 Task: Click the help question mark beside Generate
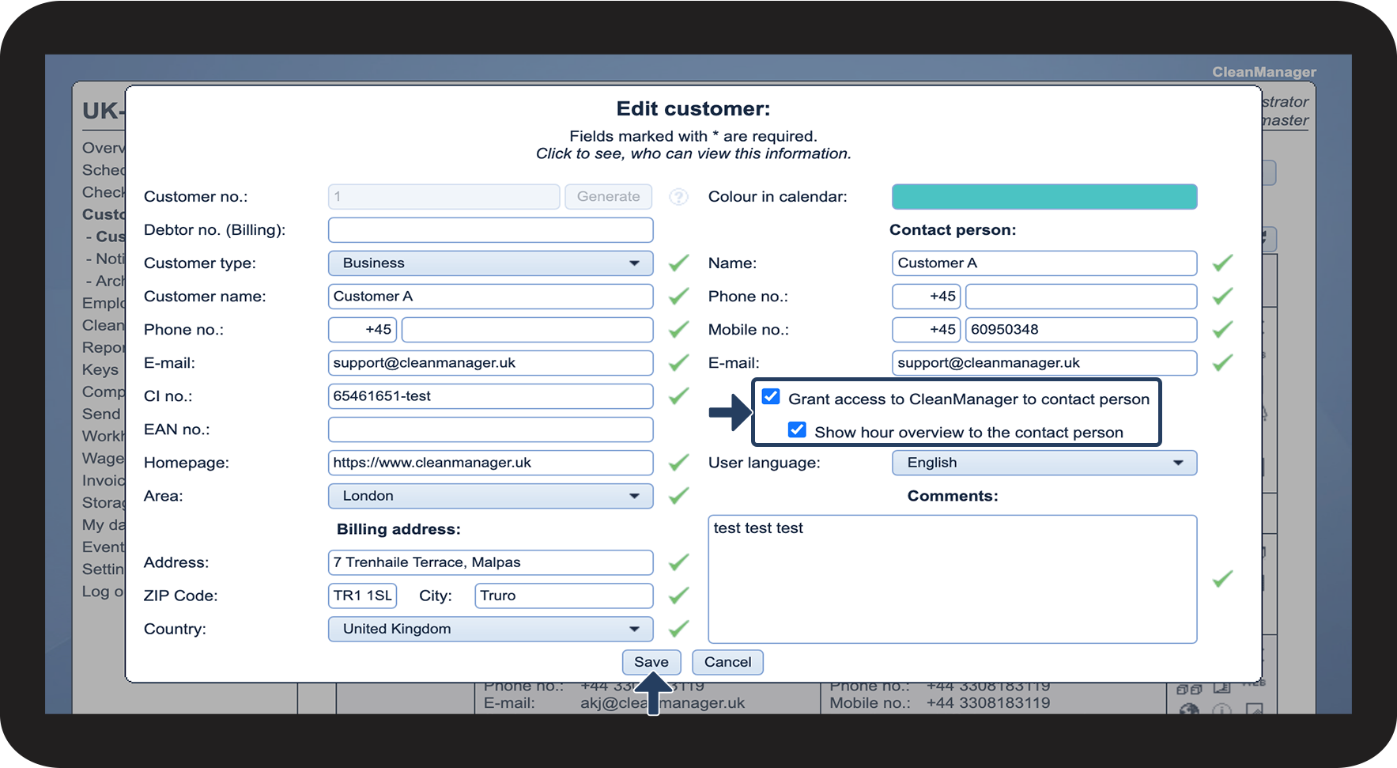tap(678, 197)
